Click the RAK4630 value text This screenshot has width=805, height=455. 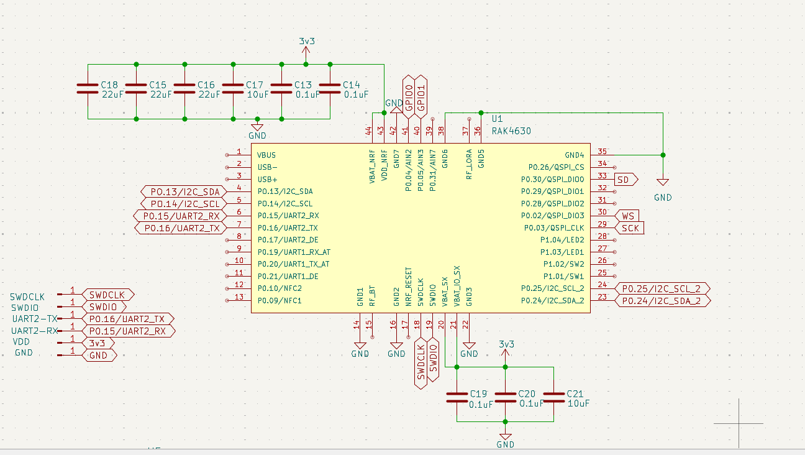[x=511, y=131]
